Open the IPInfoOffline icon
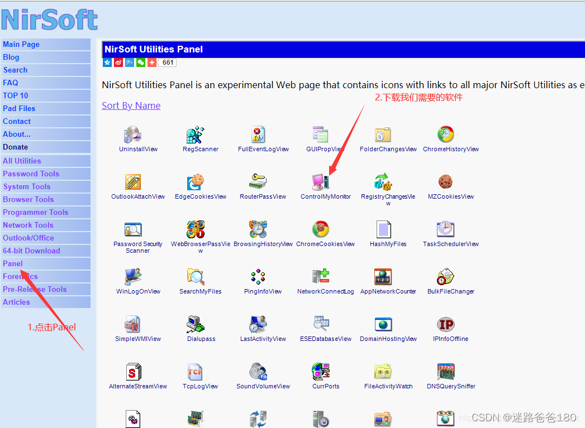The height and width of the screenshot is (428, 585). (x=445, y=324)
